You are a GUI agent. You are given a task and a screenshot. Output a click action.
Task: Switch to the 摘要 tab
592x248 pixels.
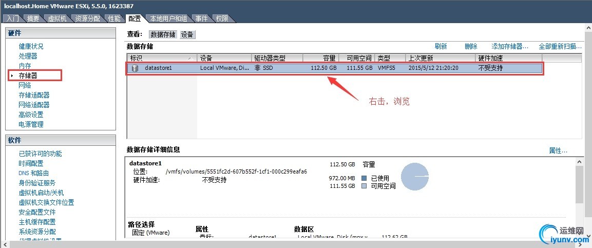coord(33,18)
